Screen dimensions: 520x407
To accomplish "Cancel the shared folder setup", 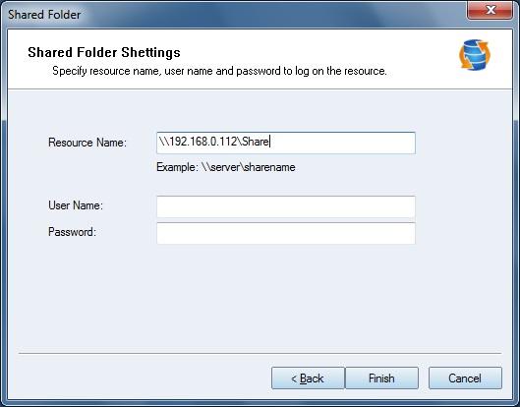I will coord(465,378).
